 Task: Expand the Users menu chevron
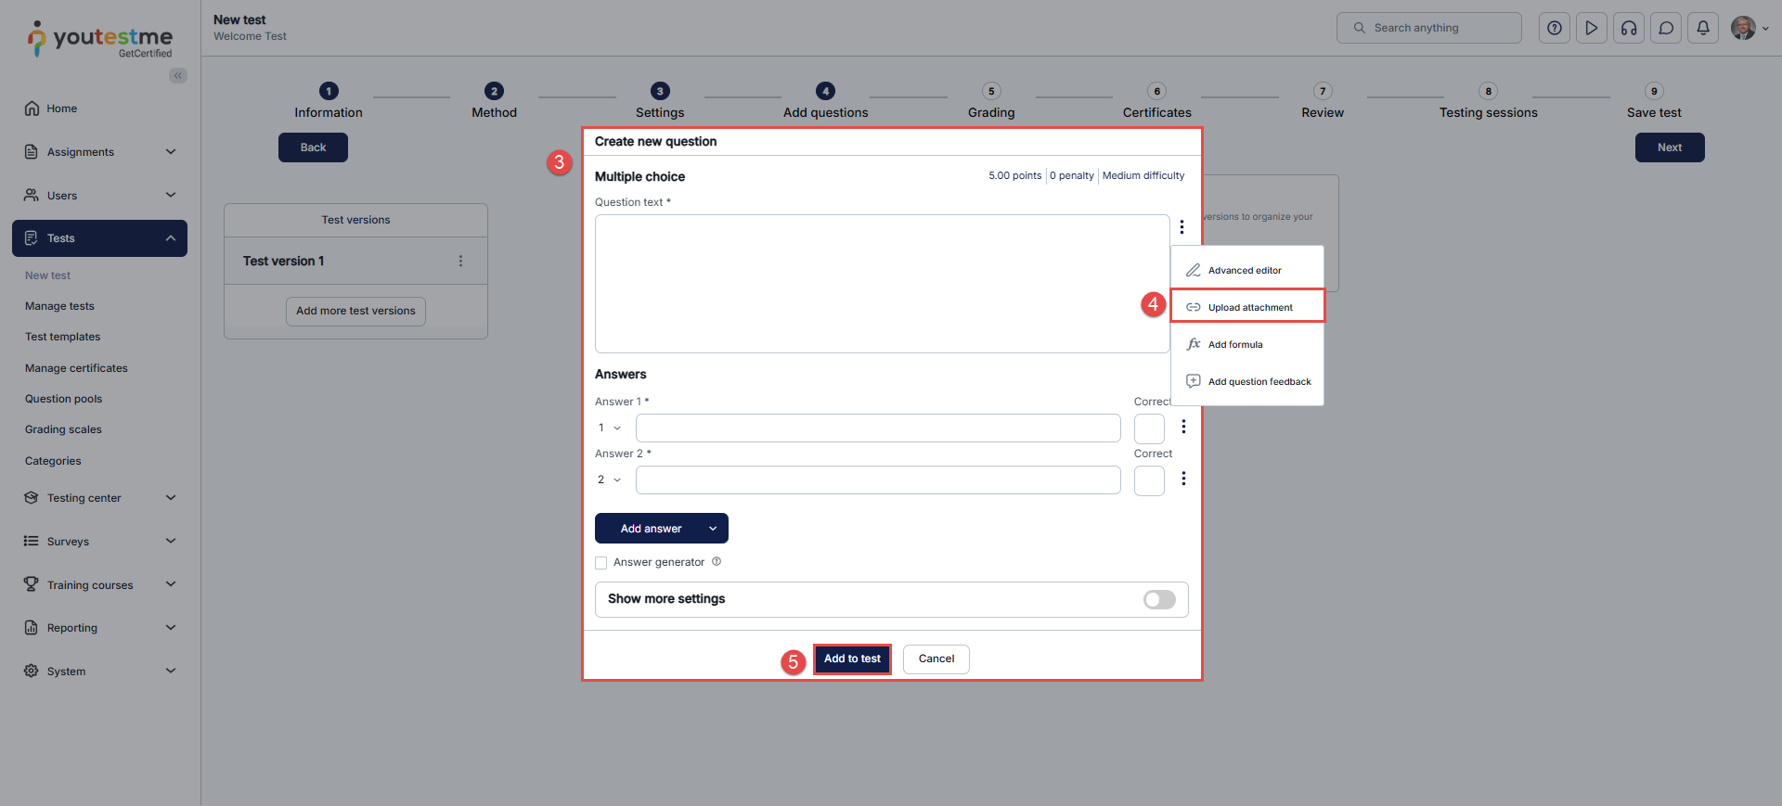(x=171, y=195)
